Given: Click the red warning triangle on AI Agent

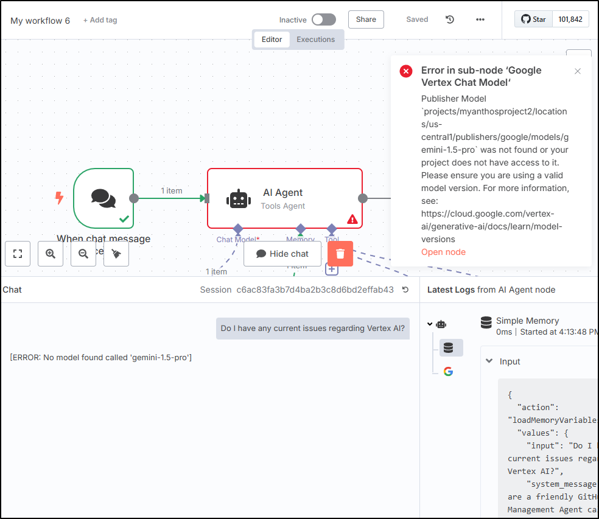Looking at the screenshot, I should pyautogui.click(x=352, y=219).
